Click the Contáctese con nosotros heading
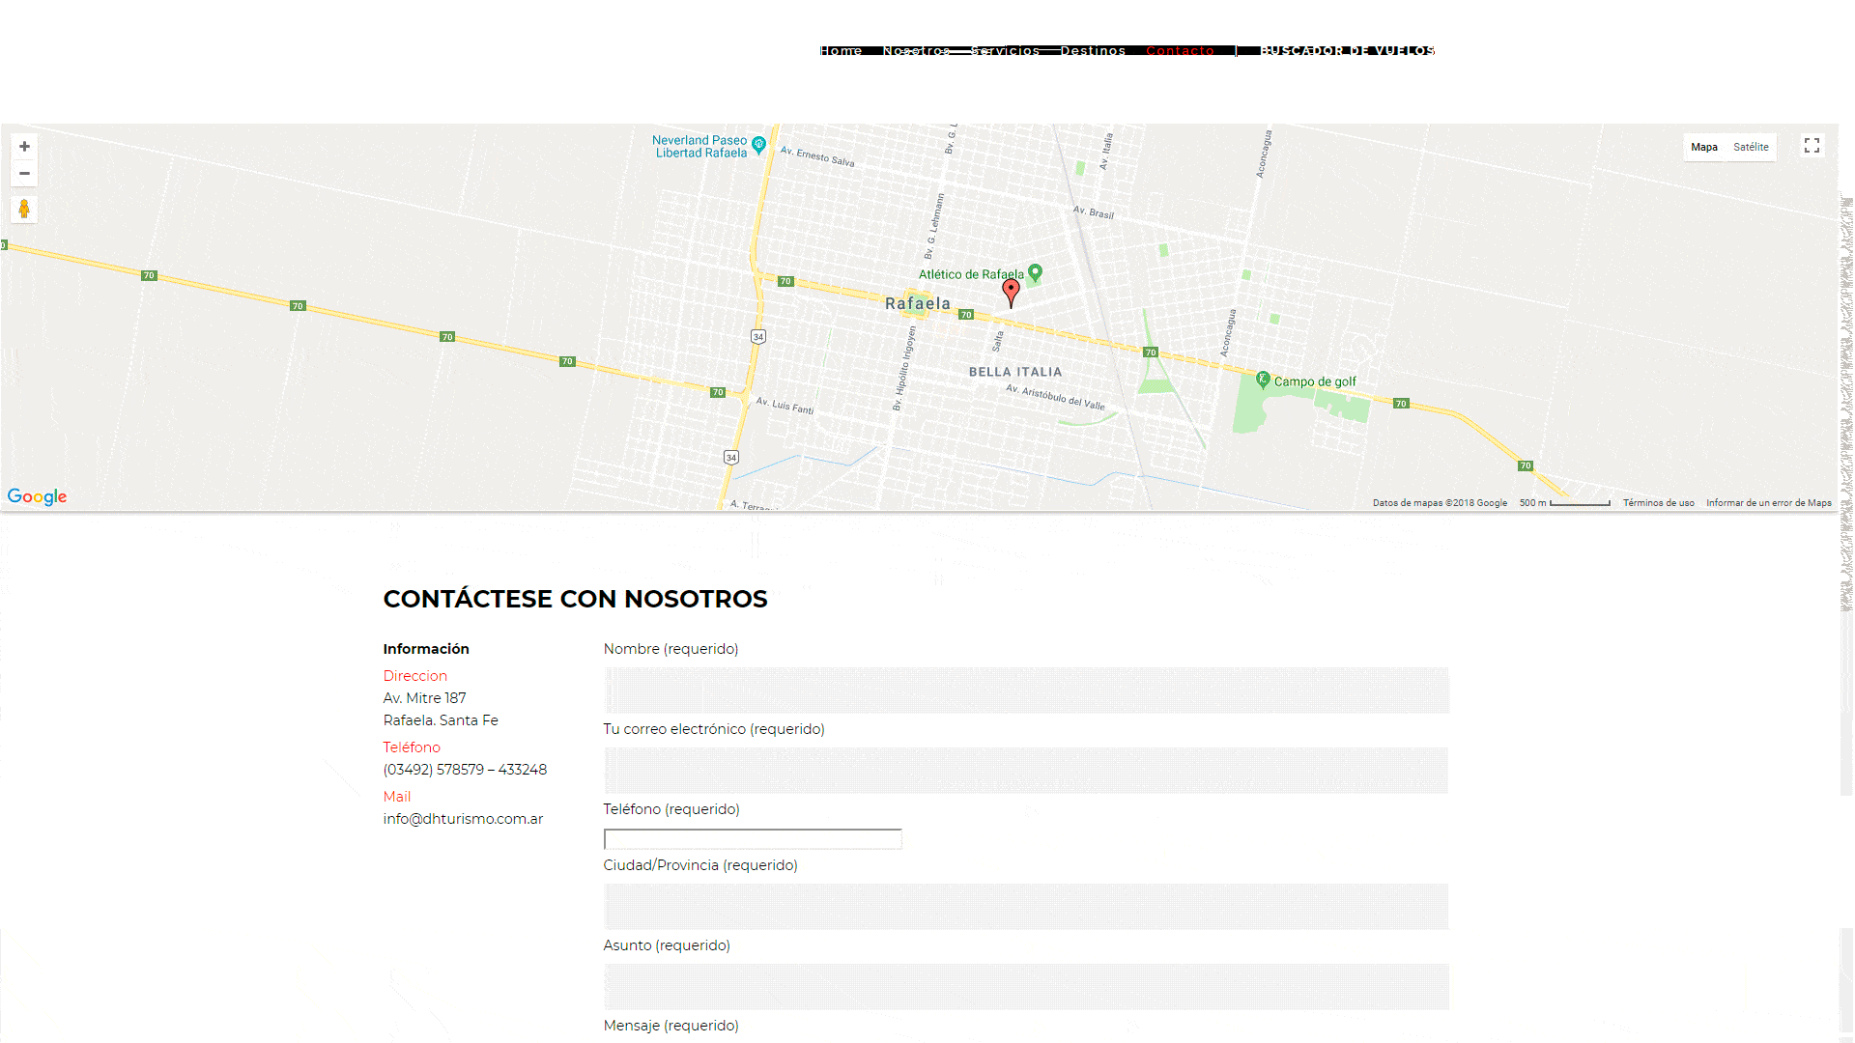This screenshot has width=1855, height=1043. [575, 599]
